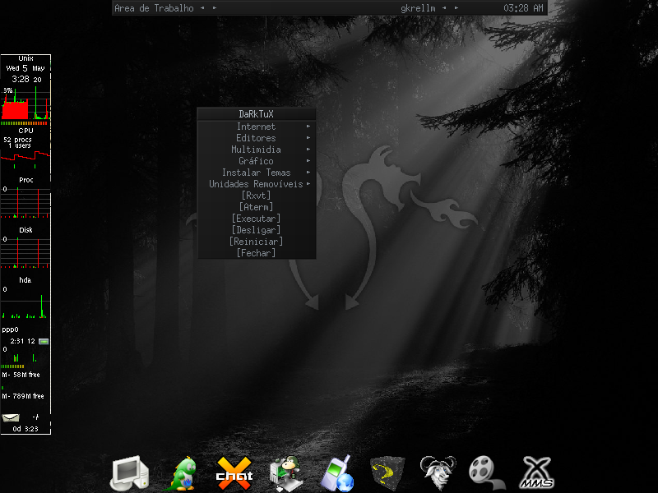Click the mail envelope icon in gkrellm

point(11,417)
